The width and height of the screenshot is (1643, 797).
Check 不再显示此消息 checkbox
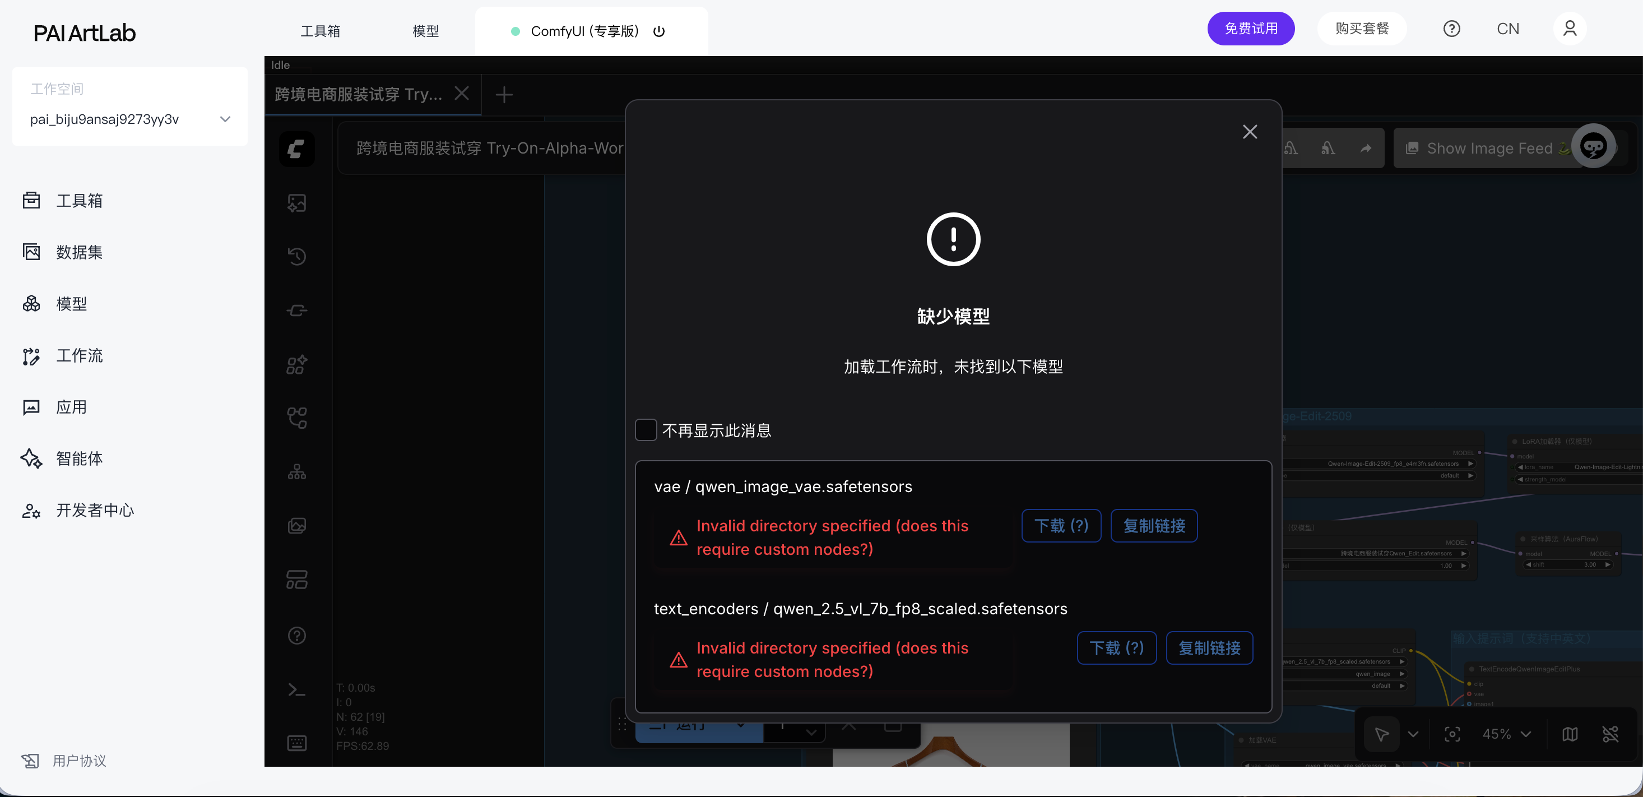coord(646,430)
